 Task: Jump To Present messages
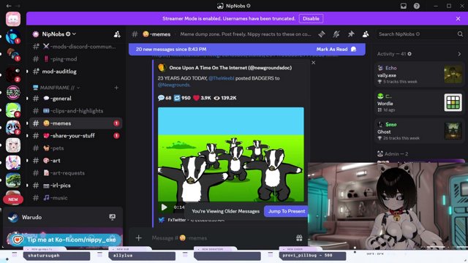tap(286, 211)
